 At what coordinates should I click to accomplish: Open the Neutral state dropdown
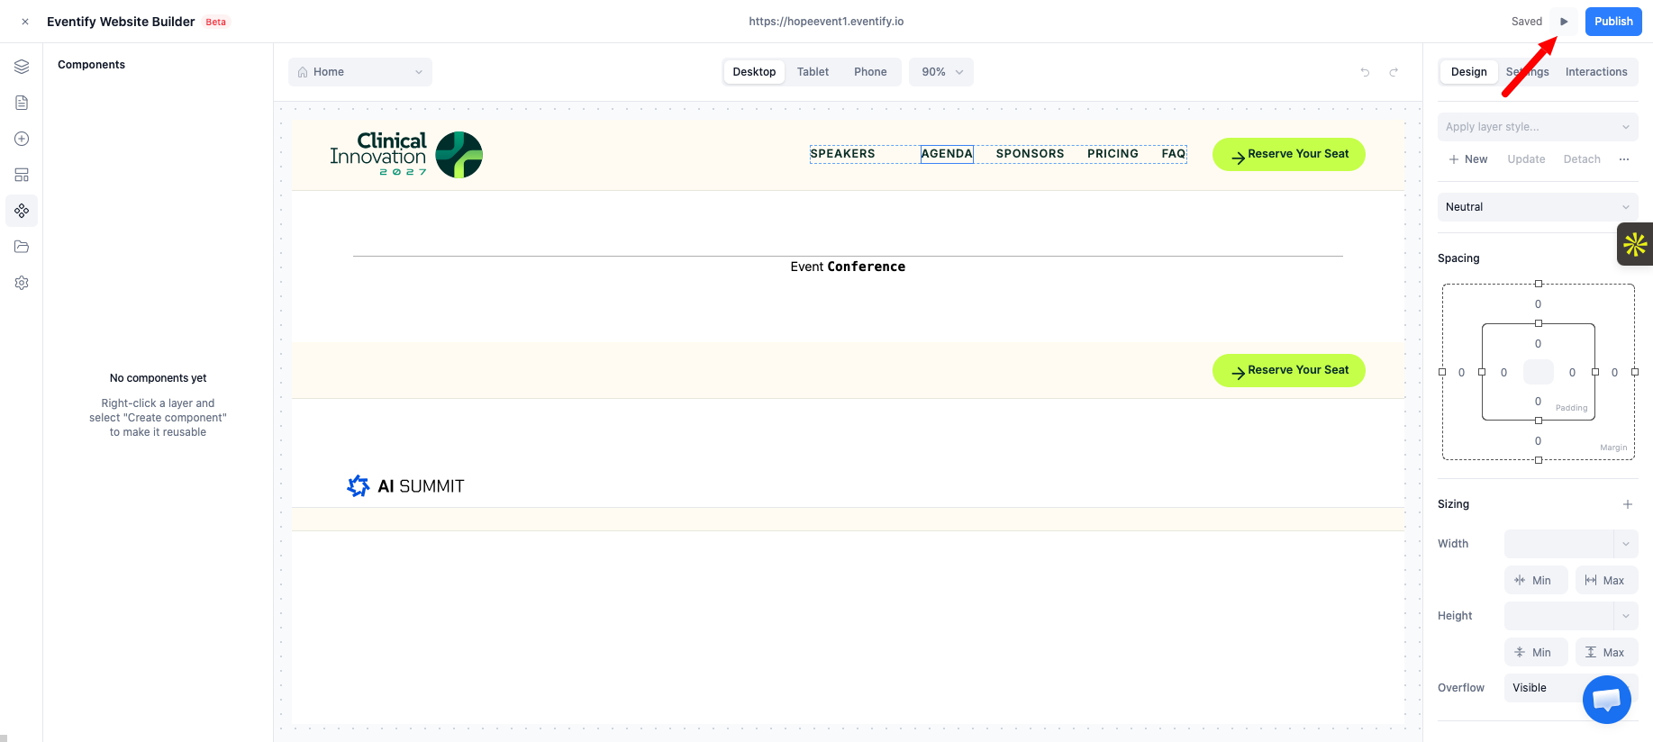coord(1538,207)
